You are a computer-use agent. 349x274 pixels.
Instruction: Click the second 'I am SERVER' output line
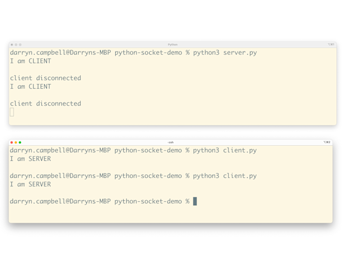click(x=30, y=184)
